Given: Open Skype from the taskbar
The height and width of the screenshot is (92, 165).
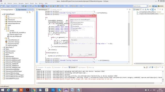Looking at the screenshot, I should coord(60,90).
